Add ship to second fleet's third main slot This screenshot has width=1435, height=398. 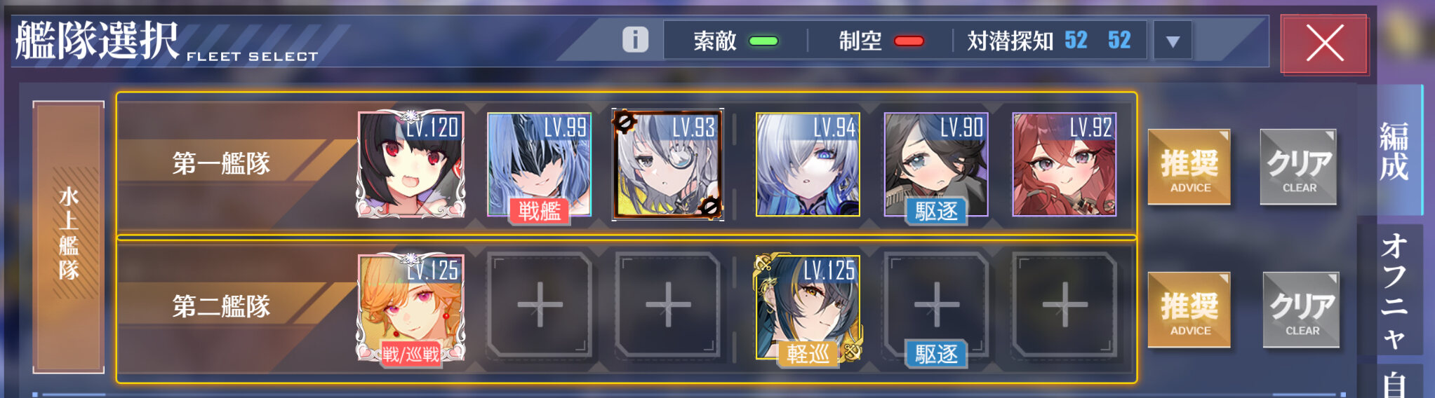coord(668,306)
